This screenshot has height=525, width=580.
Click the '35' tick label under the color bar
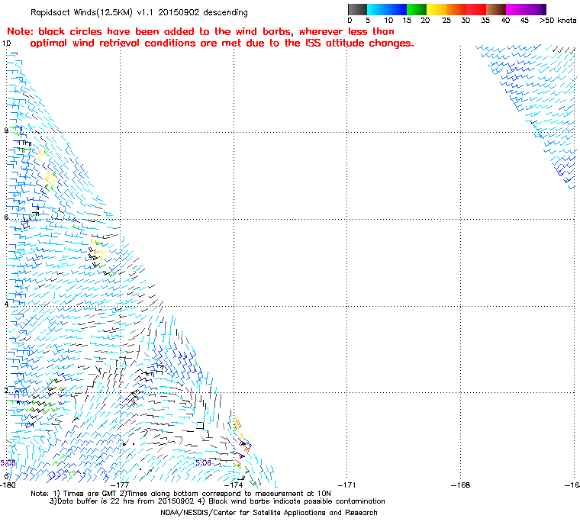pos(485,21)
